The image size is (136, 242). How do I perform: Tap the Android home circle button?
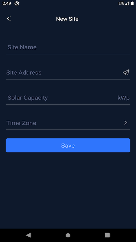tap(68, 235)
